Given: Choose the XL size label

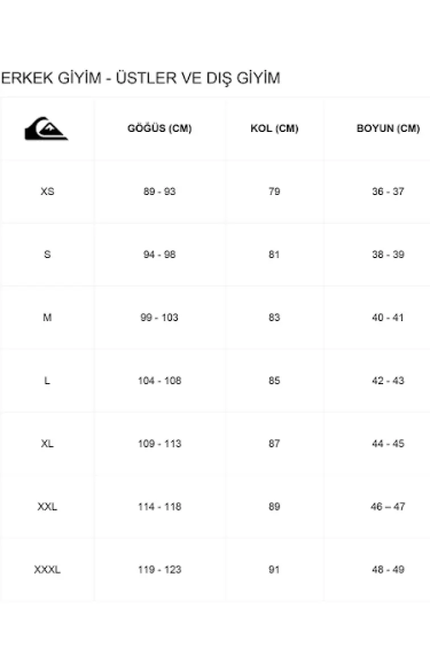Looking at the screenshot, I should coord(47,443).
